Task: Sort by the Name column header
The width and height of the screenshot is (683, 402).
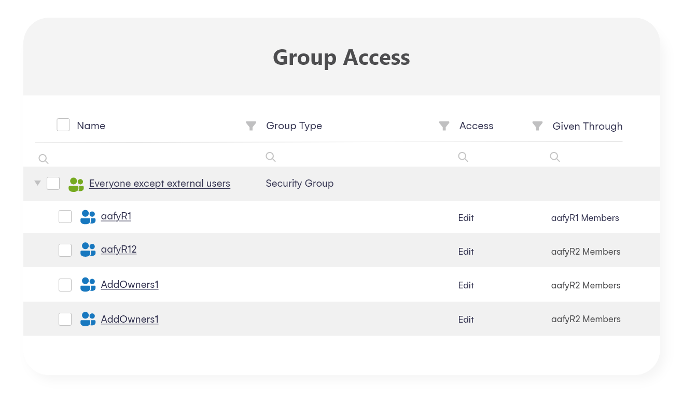Action: [x=91, y=126]
